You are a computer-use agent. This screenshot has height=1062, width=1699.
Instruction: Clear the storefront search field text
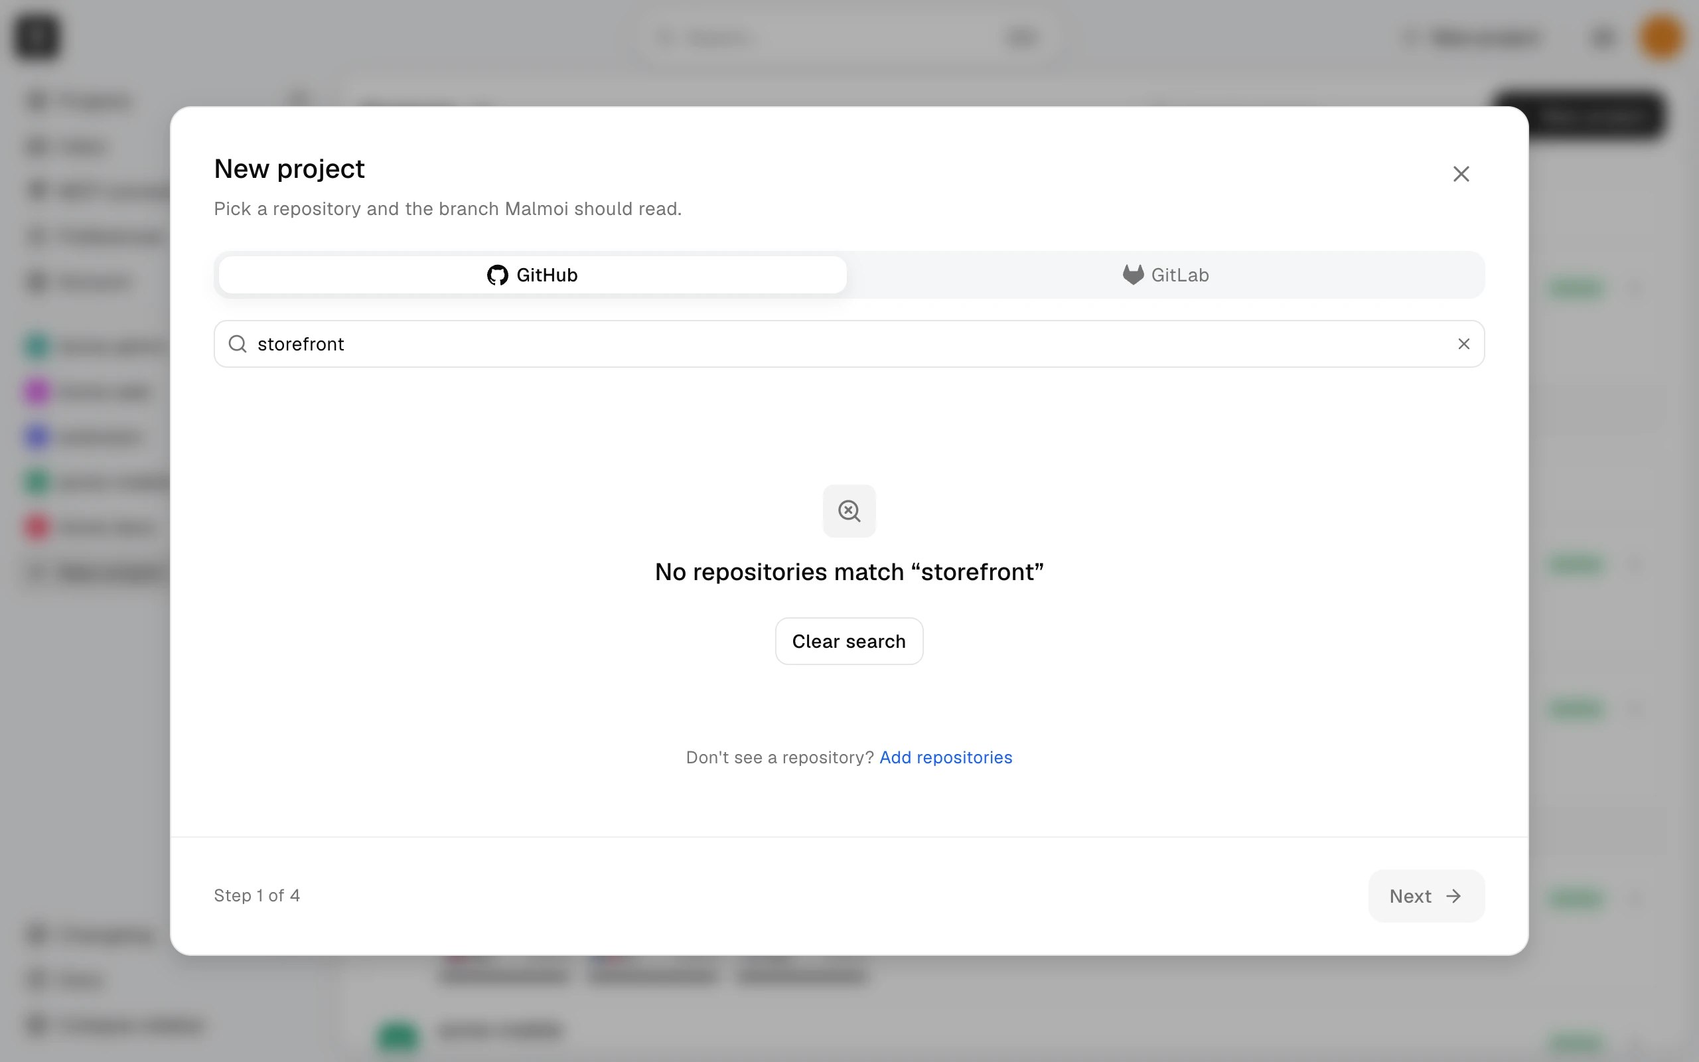tap(1464, 343)
